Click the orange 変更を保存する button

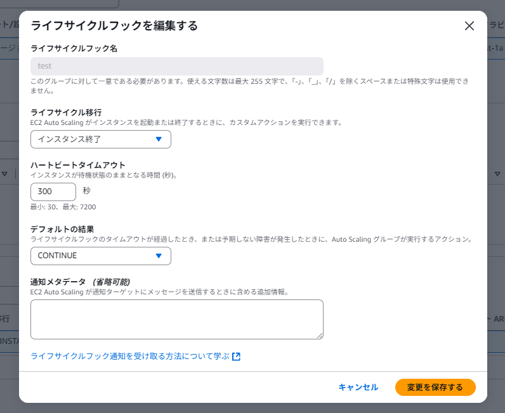click(x=435, y=387)
